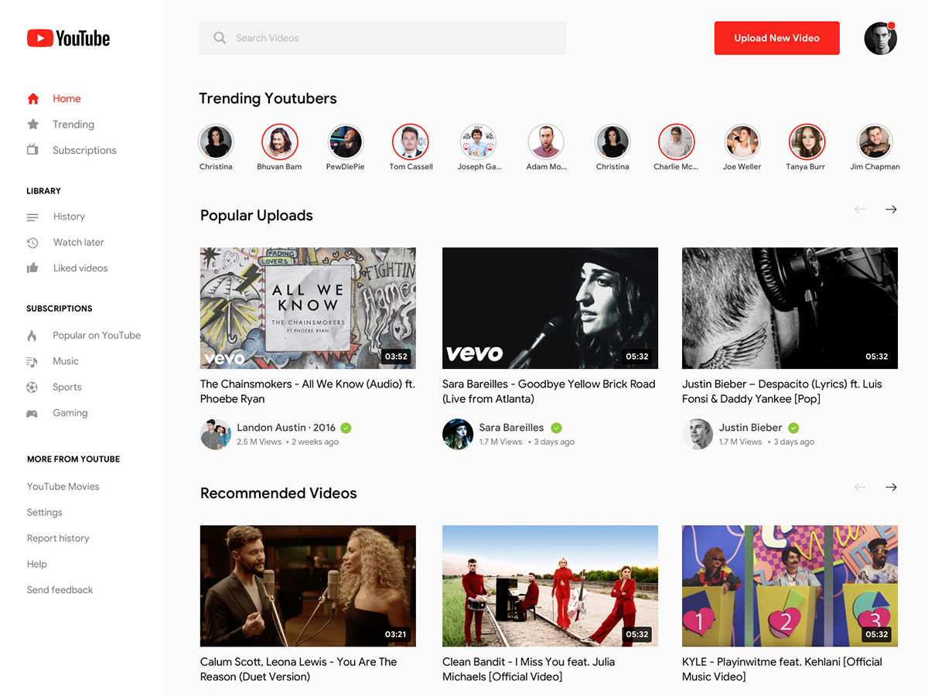This screenshot has height=696, width=928.
Task: Open Joe Weller's avatar
Action: coord(742,142)
